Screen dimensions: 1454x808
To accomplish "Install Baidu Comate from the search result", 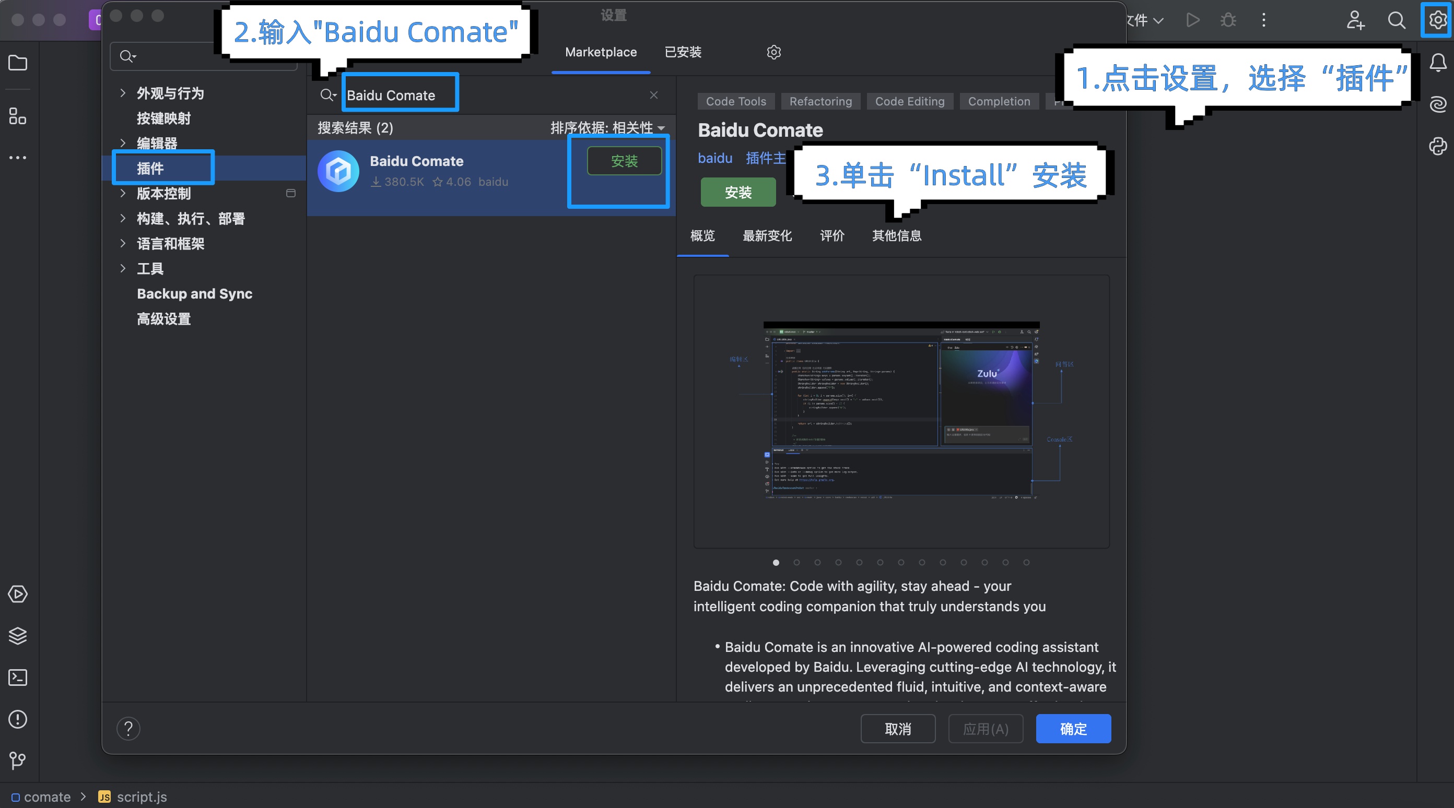I will [624, 161].
